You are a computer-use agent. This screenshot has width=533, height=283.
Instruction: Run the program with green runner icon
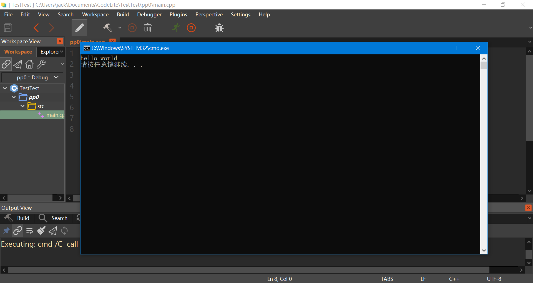tap(176, 28)
